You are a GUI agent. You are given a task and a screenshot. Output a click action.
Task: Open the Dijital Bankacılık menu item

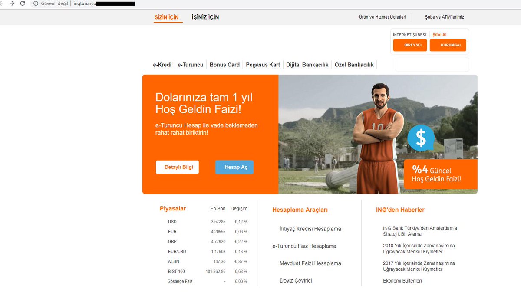(307, 65)
